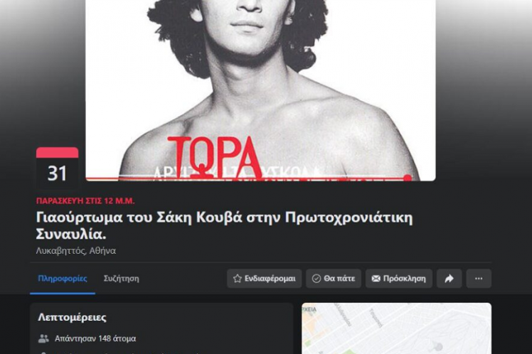Click the share arrow button
Viewport: 532px width, 354px height.
pos(449,279)
